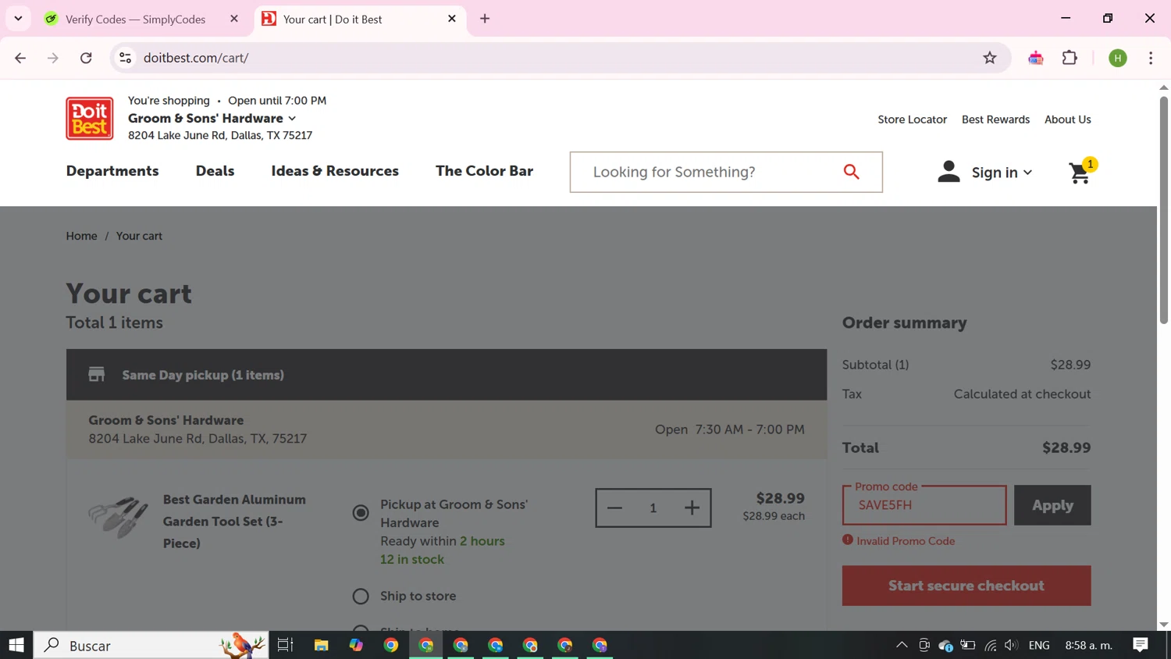Open Task View in taskbar
1171x659 pixels.
(x=286, y=645)
